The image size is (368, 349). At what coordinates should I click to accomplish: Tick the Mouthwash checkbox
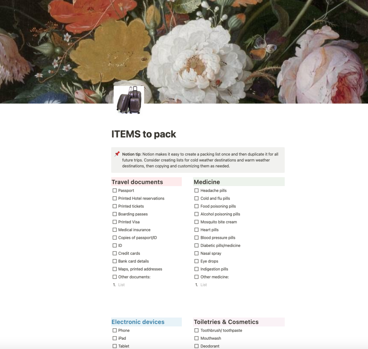point(196,338)
